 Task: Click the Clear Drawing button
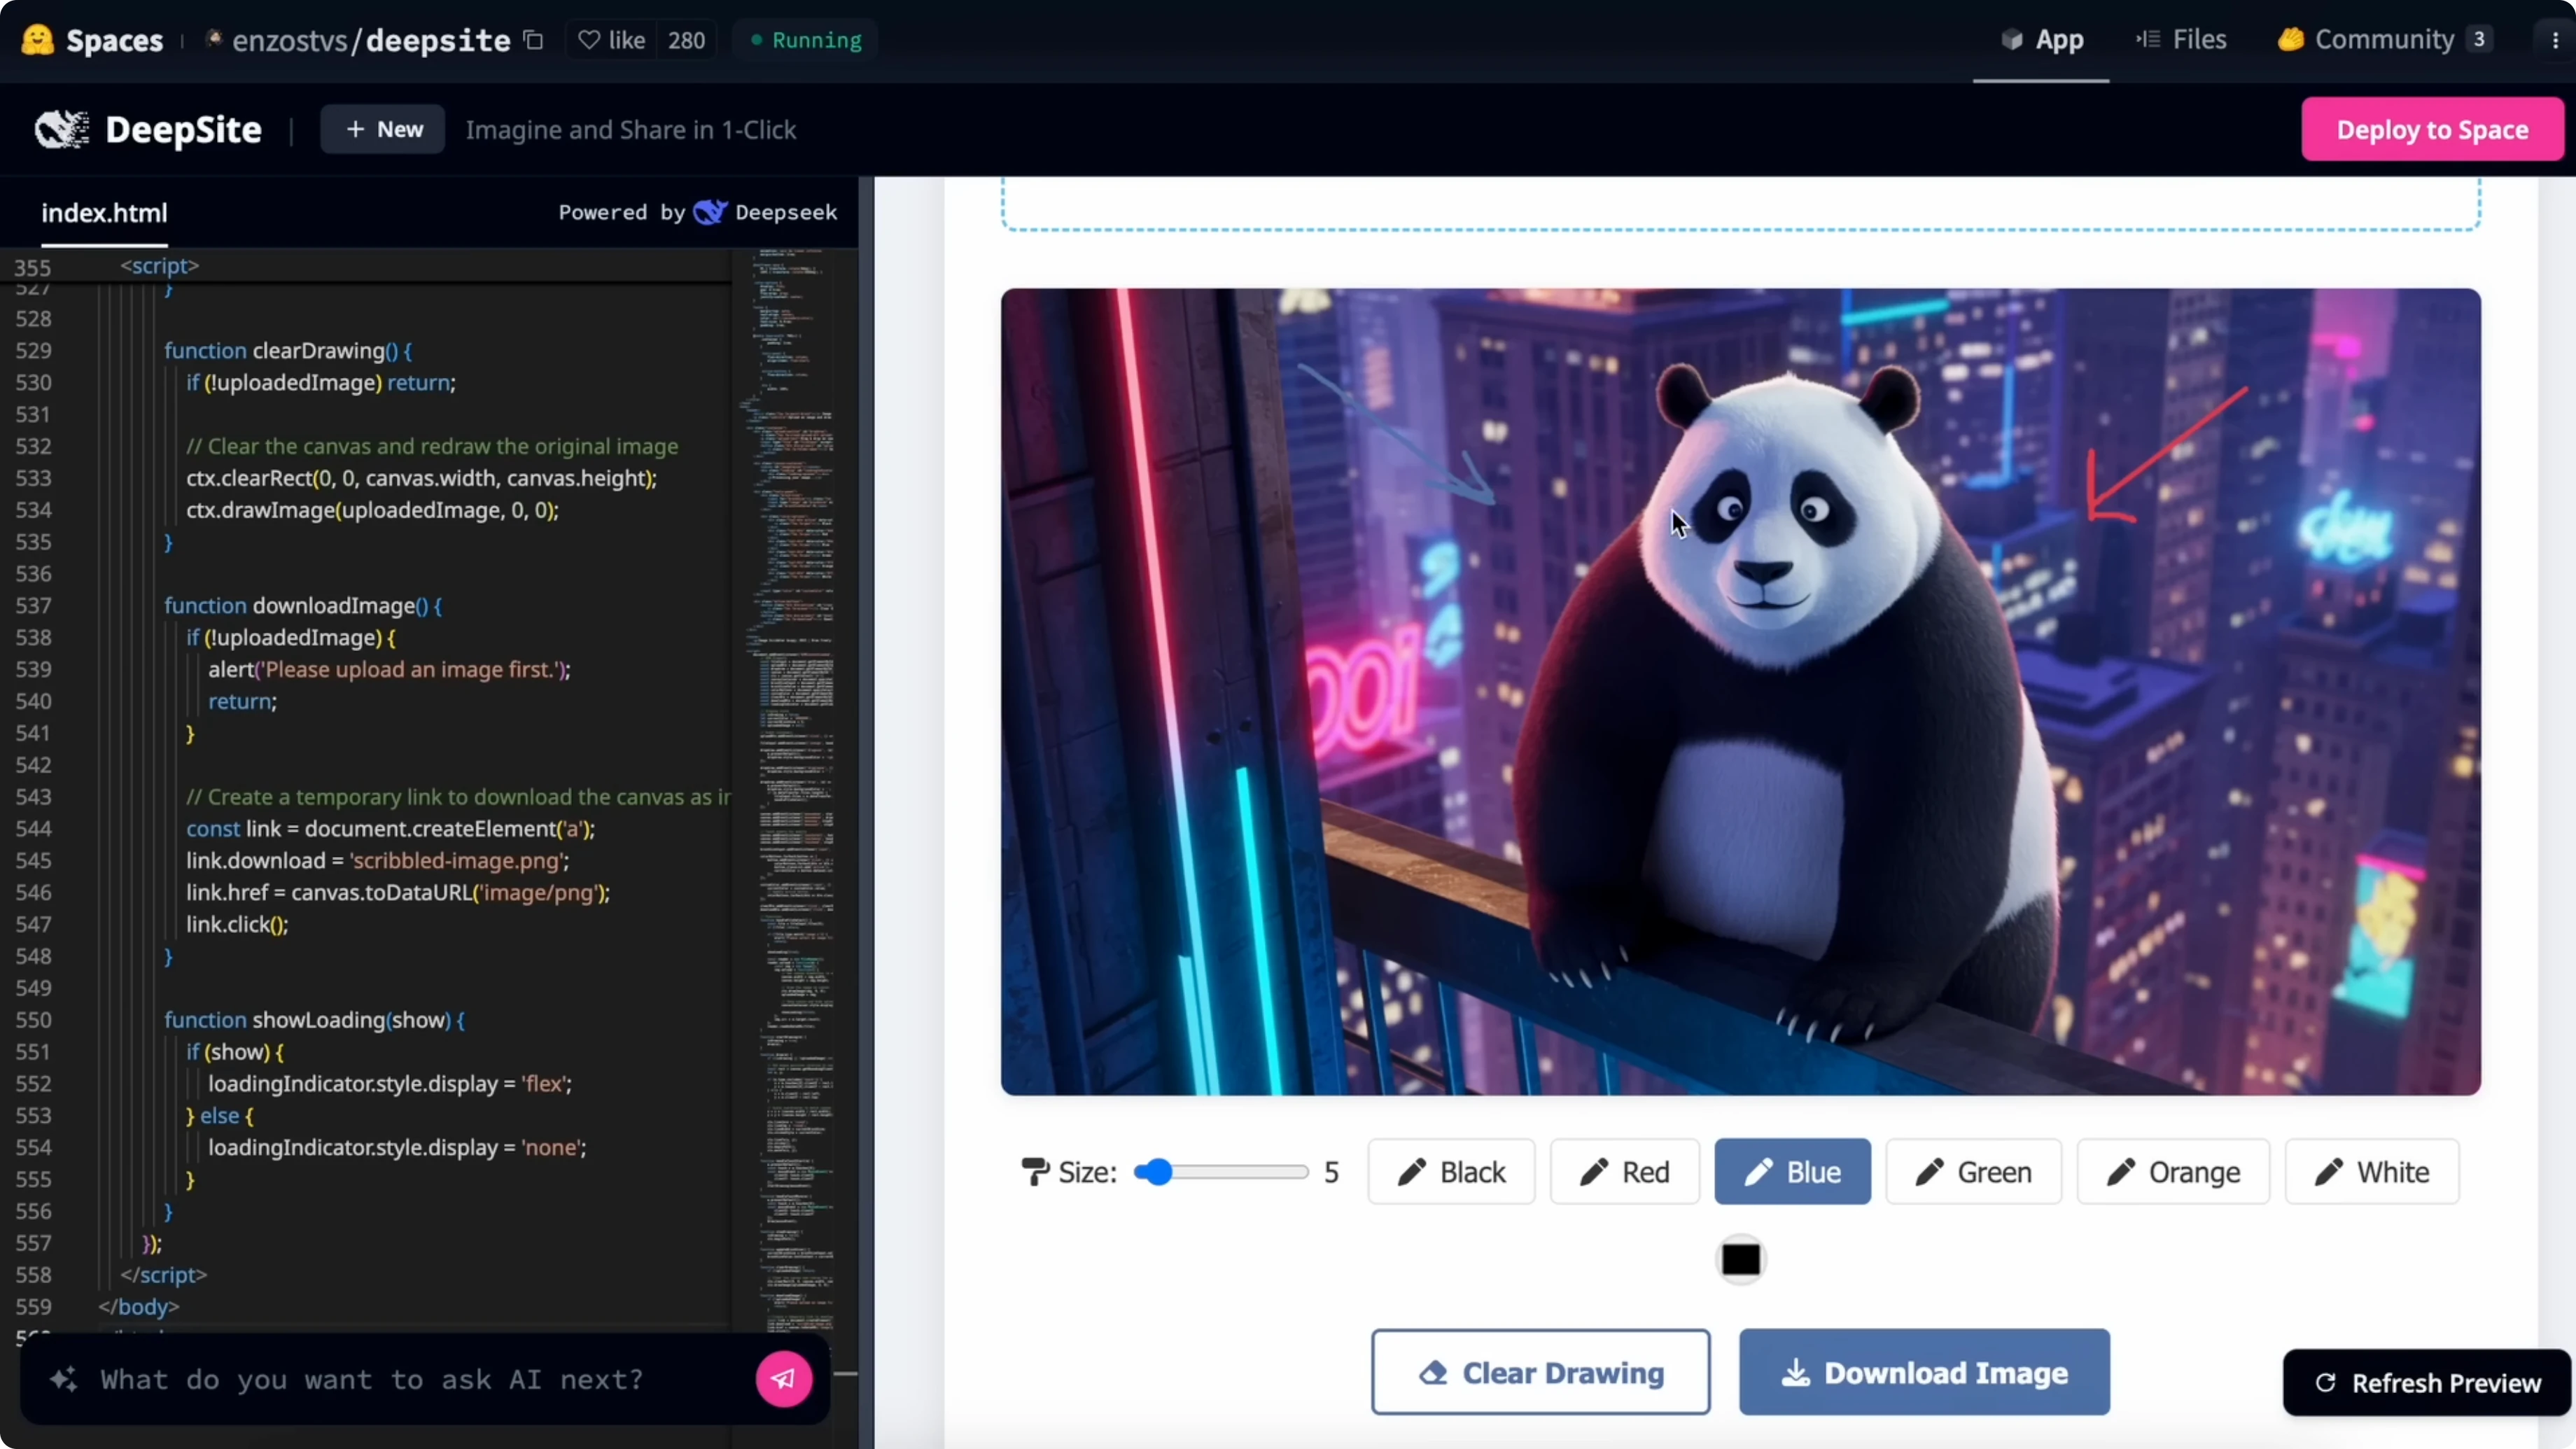[x=1540, y=1372]
